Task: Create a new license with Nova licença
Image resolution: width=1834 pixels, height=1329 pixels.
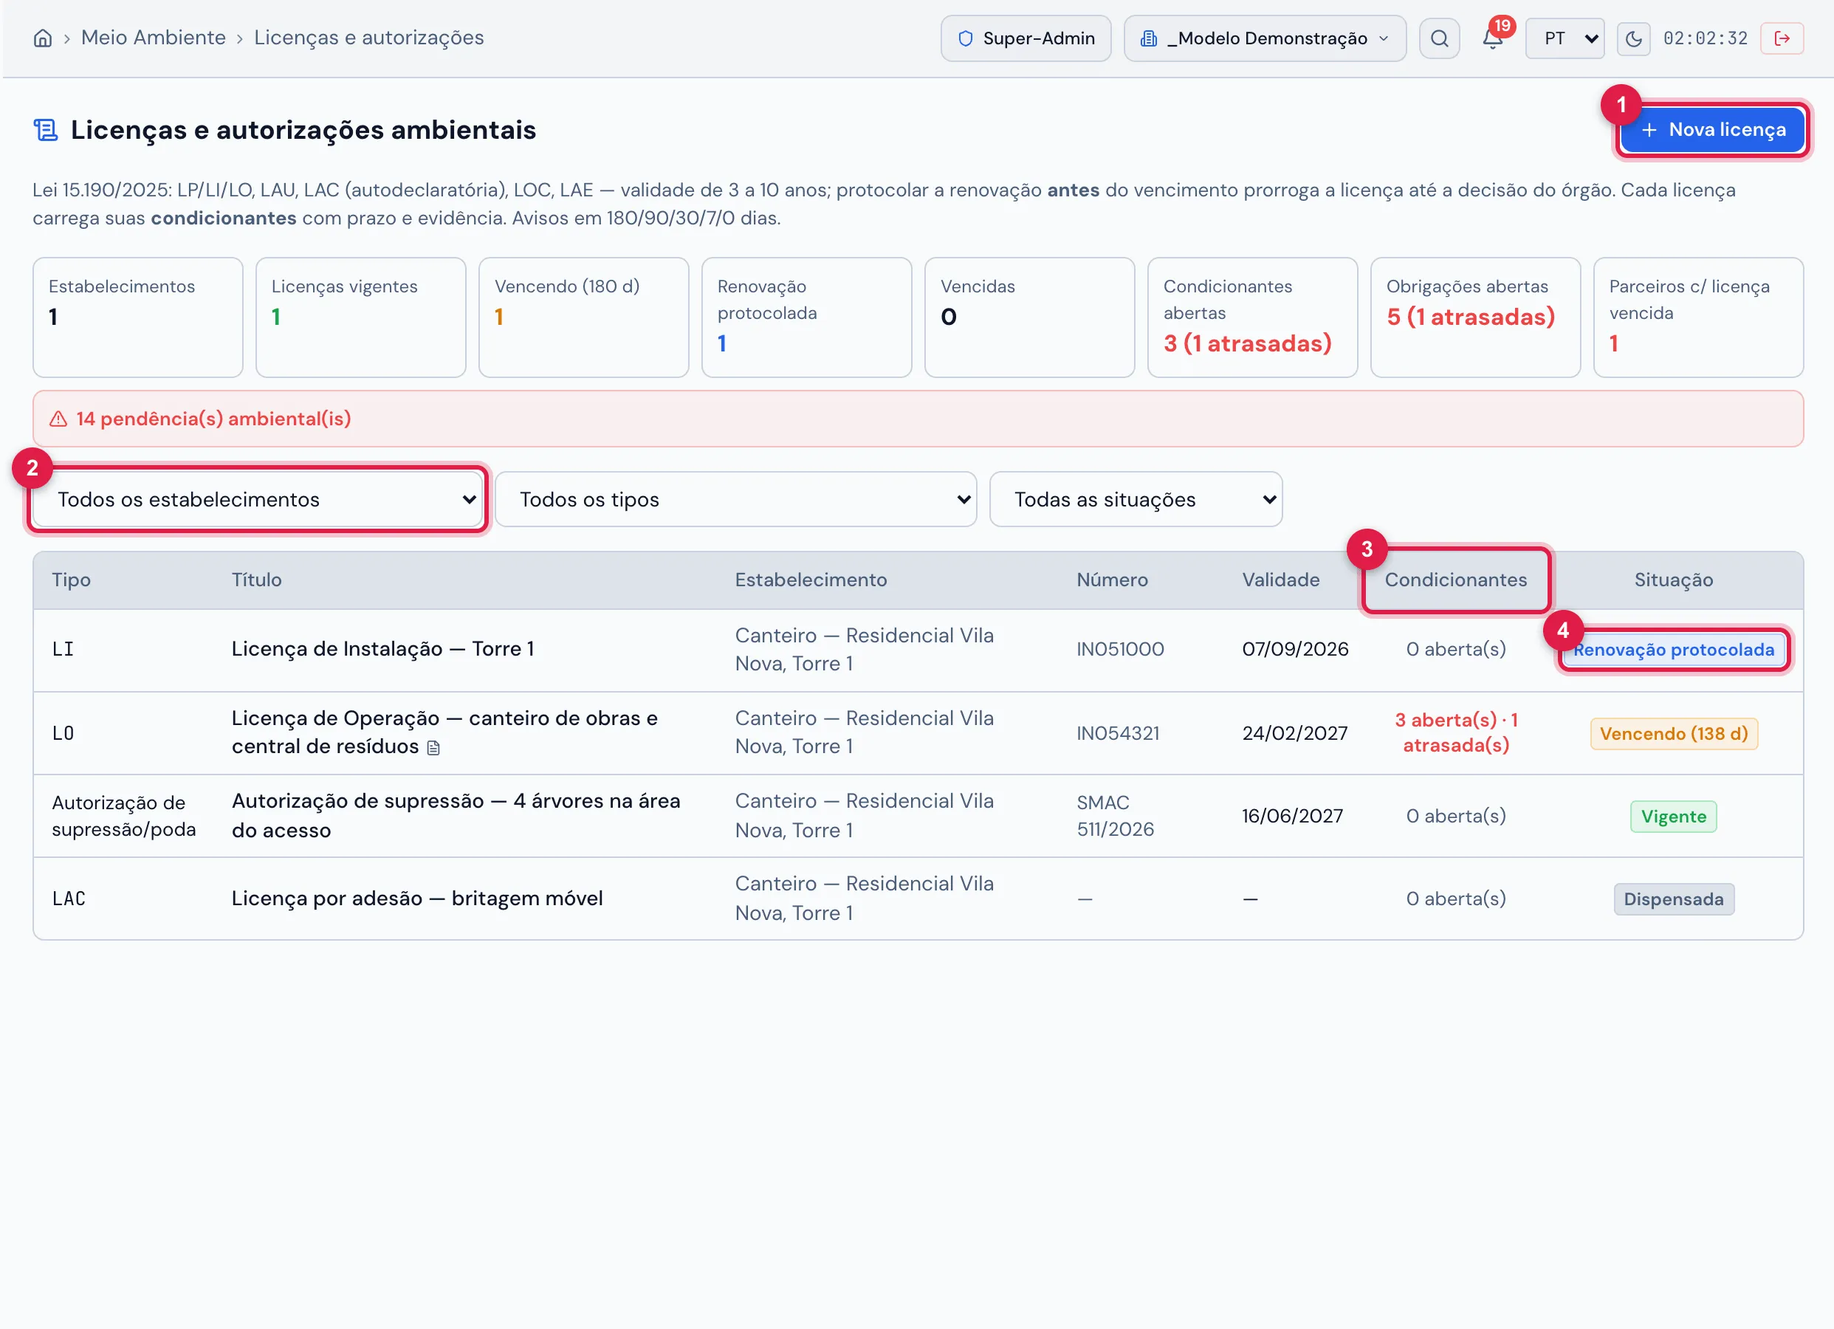Action: pos(1712,129)
